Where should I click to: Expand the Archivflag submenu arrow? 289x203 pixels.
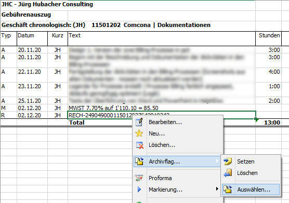217,161
